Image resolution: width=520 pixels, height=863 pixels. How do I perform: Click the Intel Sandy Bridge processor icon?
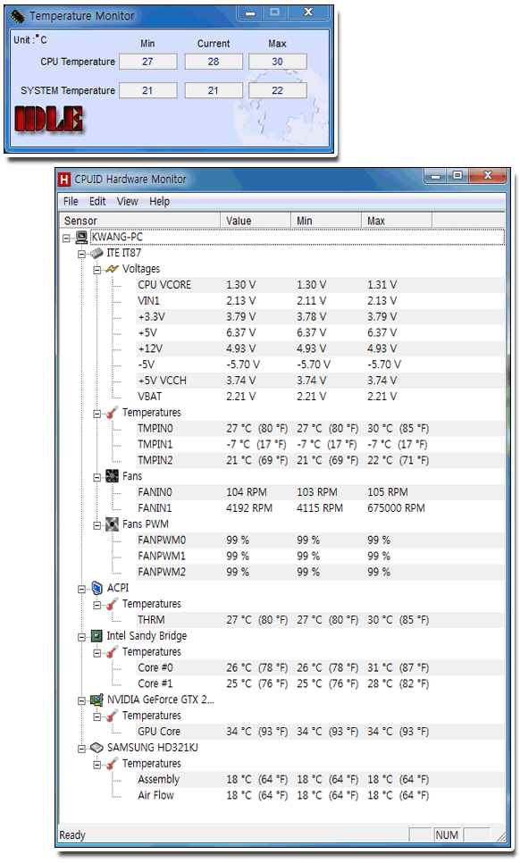(x=96, y=636)
